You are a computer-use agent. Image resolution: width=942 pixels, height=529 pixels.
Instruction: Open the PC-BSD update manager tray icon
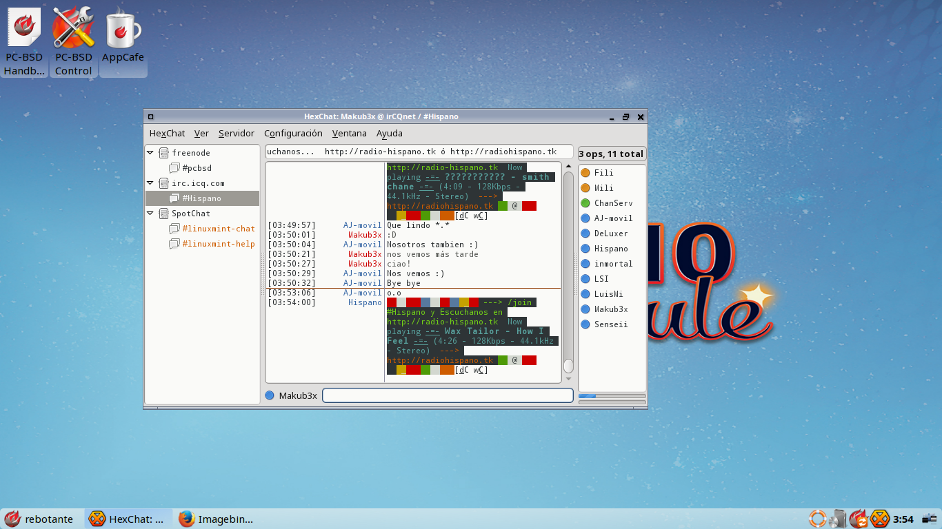tap(859, 519)
